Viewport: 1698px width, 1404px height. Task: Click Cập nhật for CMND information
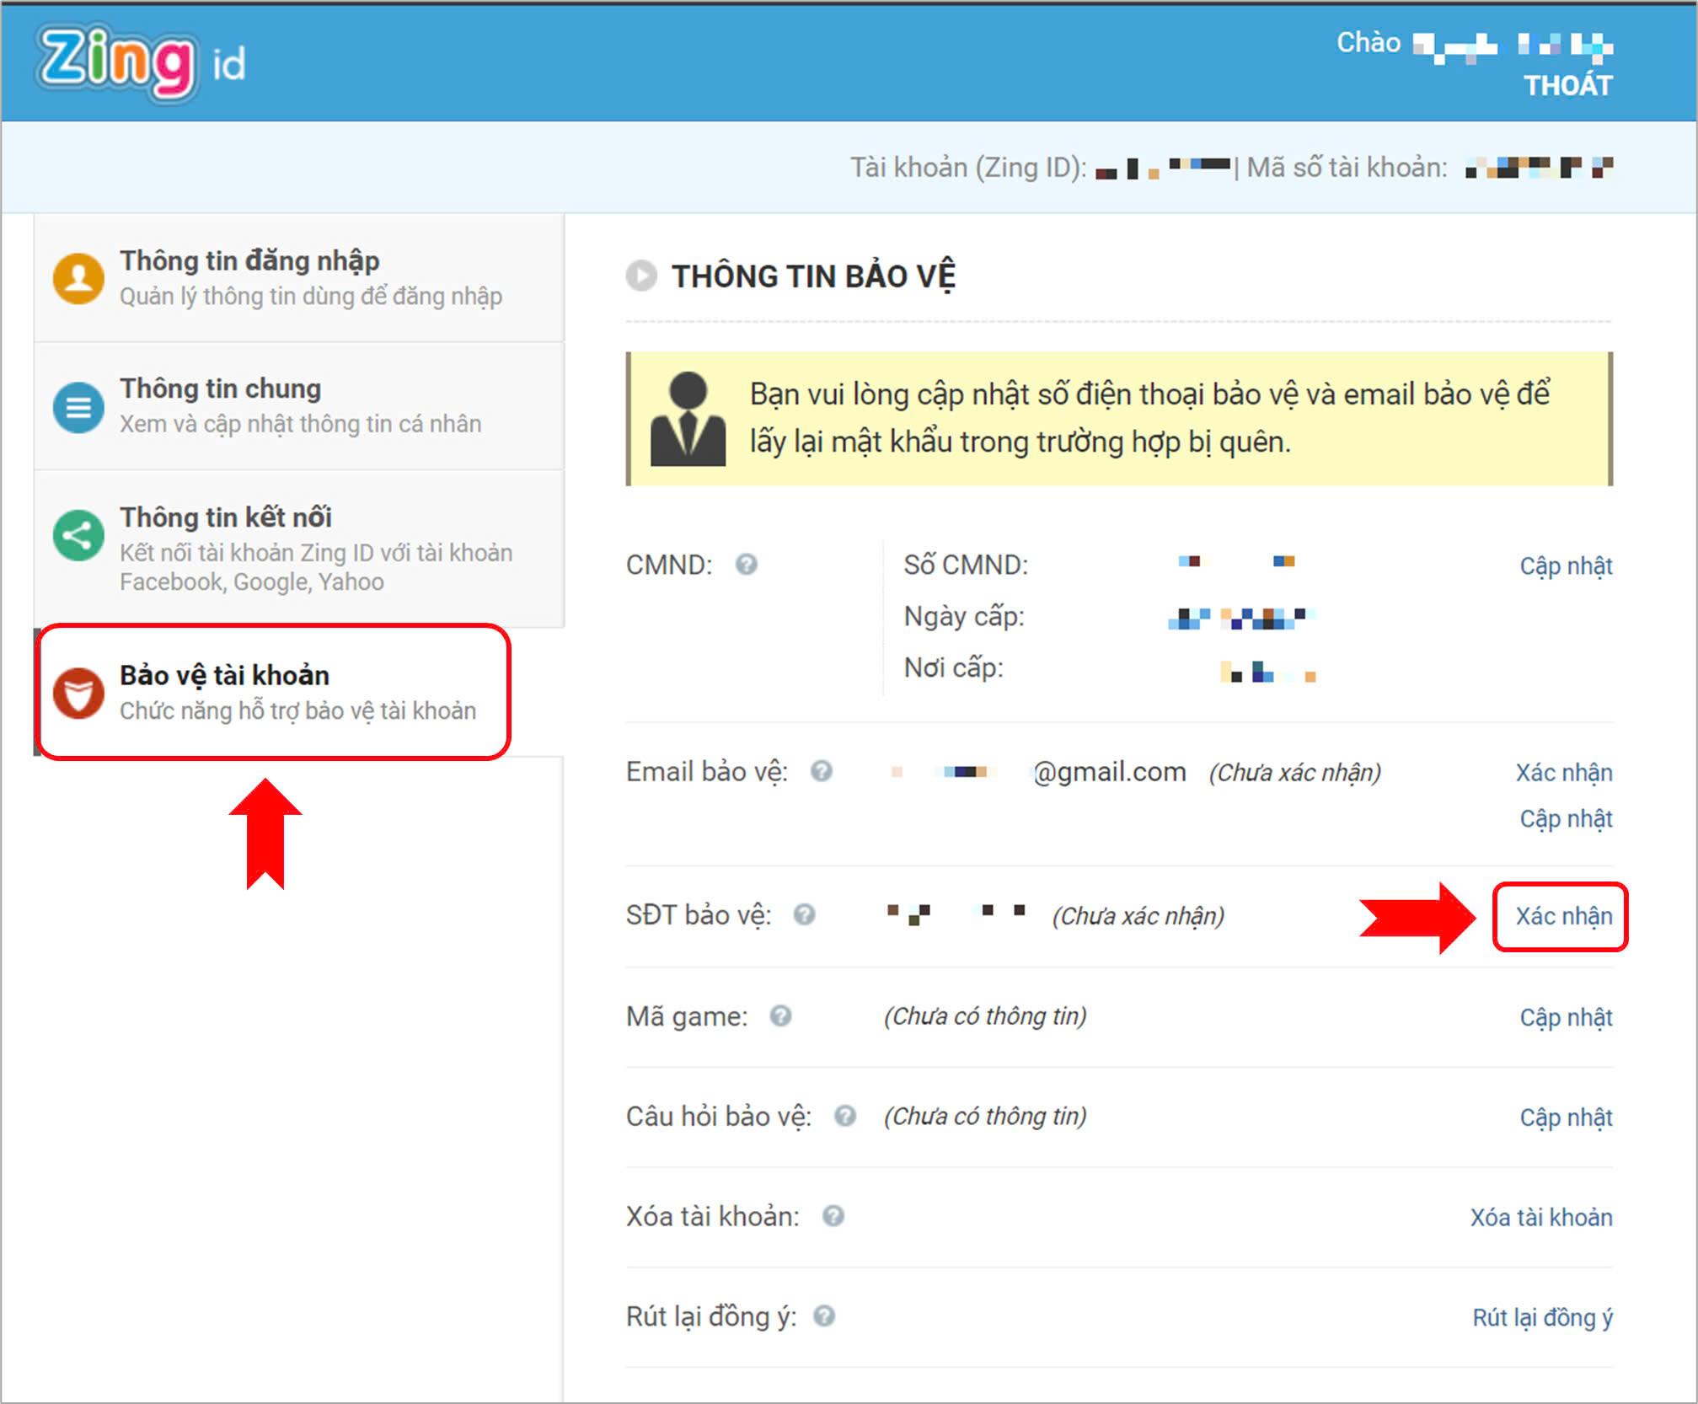1566,565
